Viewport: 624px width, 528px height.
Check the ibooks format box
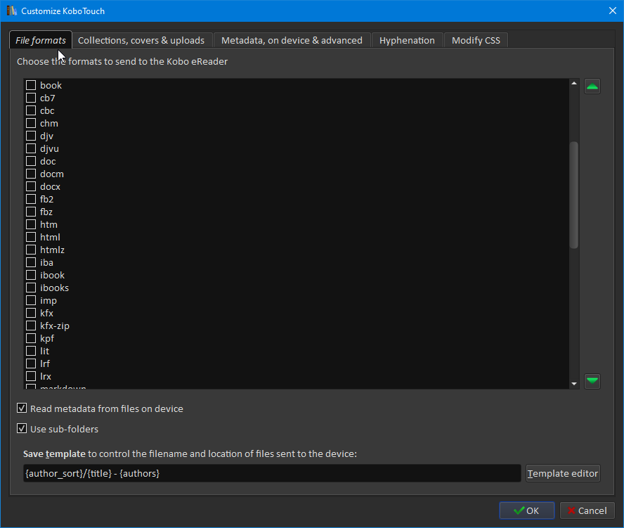pyautogui.click(x=31, y=288)
